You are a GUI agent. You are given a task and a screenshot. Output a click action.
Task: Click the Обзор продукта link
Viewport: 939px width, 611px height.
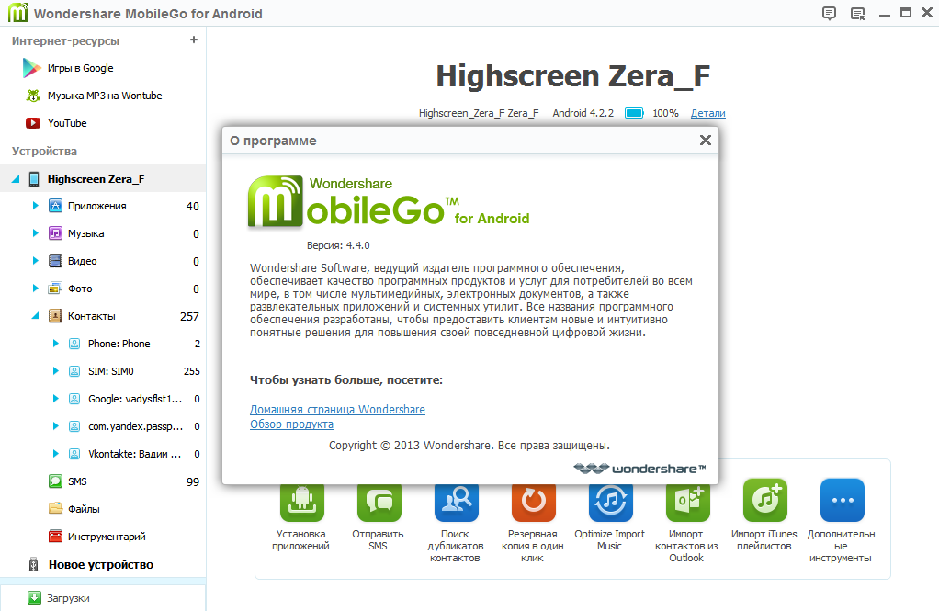point(291,424)
